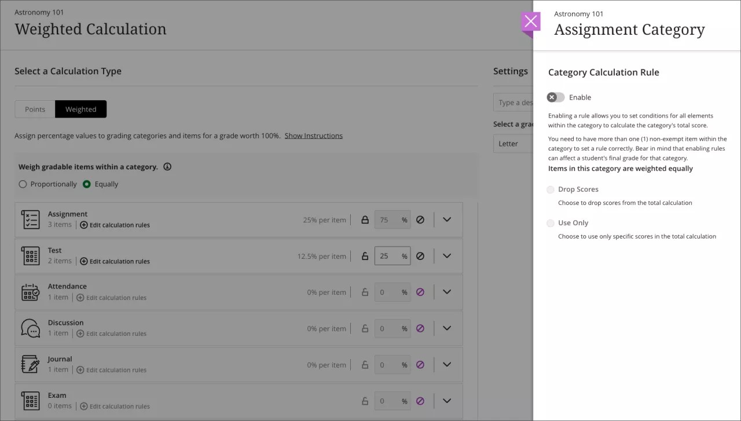Click the Test category grid icon
This screenshot has width=741, height=421.
click(x=31, y=255)
